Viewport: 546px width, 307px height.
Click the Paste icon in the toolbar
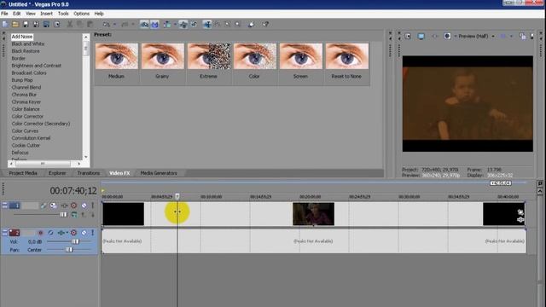click(90, 25)
